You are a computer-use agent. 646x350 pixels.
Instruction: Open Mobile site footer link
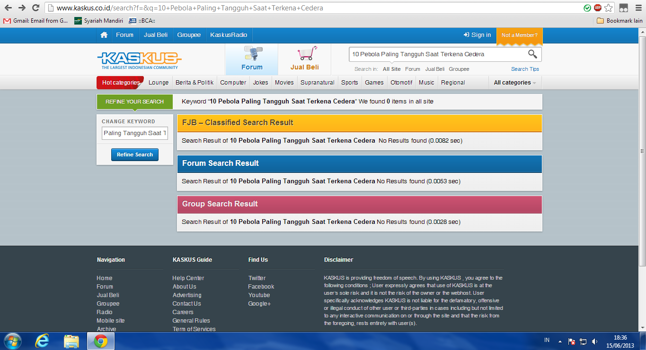[111, 321]
